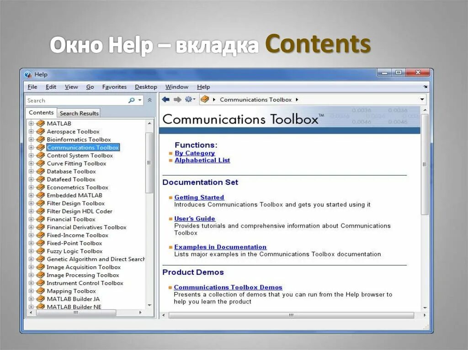
Task: Open the Getting Started link
Action: (199, 197)
